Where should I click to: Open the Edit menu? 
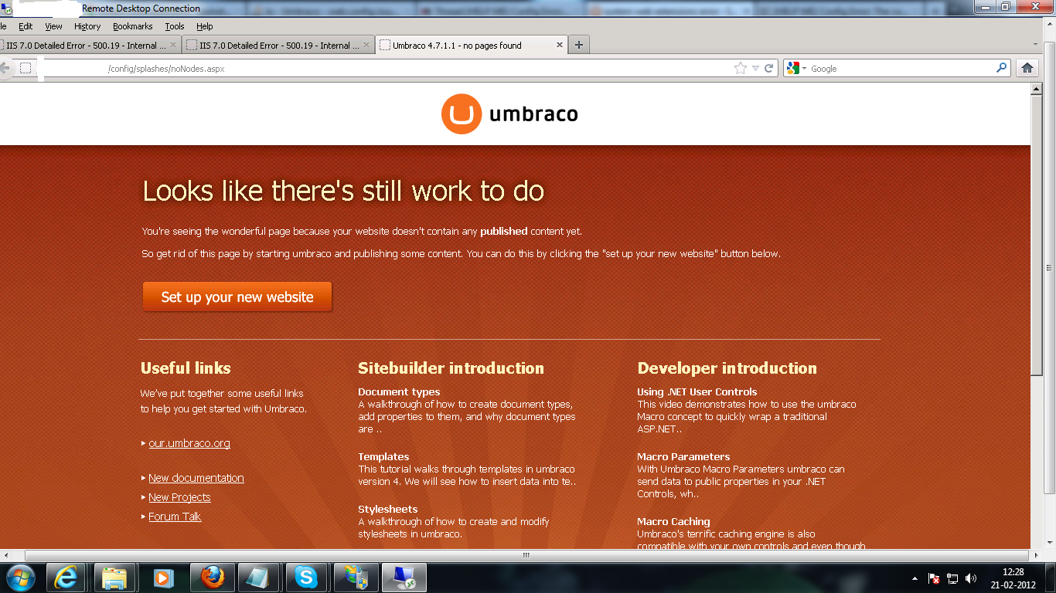pos(26,26)
